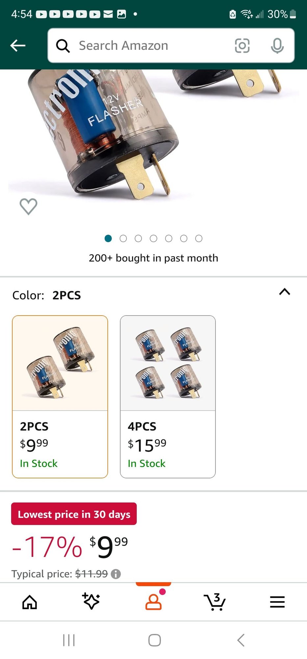Screen dimensions: 307x659
Task: Open camera lens search icon
Action: [242, 45]
